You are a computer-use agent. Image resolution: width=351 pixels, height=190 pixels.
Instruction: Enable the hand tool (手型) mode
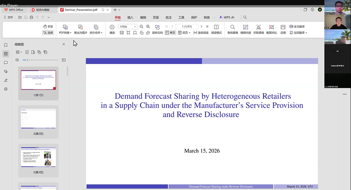tap(48, 26)
